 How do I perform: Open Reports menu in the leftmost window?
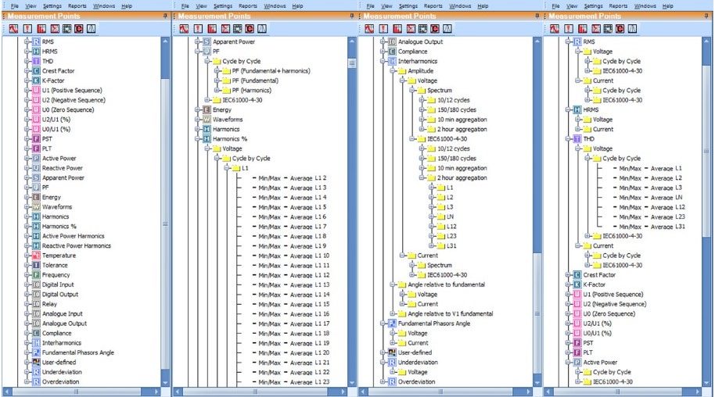click(x=70, y=5)
